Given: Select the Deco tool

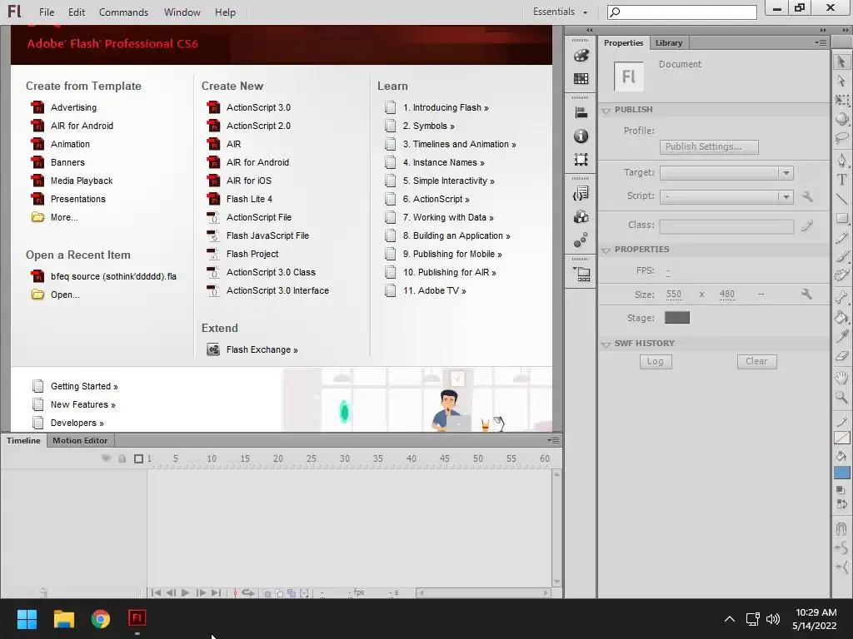Looking at the screenshot, I should tap(841, 275).
